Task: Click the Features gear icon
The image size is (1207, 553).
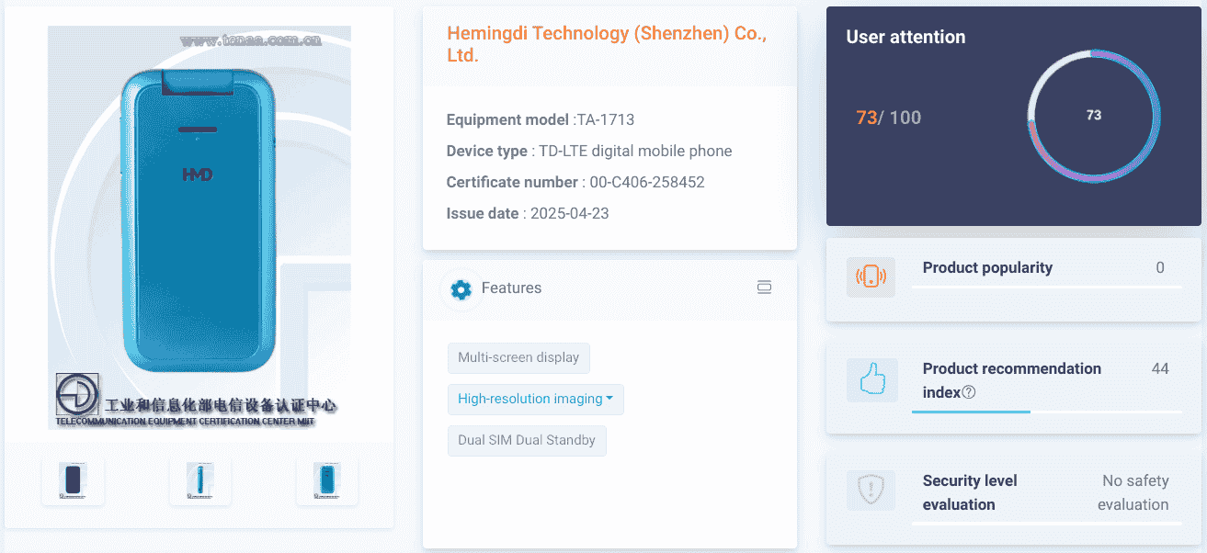Action: (461, 288)
